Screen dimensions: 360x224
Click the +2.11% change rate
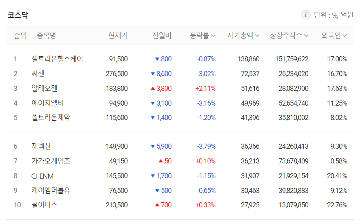(x=205, y=88)
